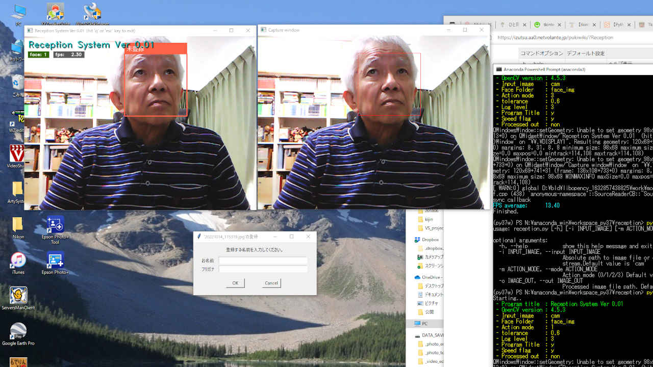
Task: Click the フリガナ input field
Action: tap(263, 269)
